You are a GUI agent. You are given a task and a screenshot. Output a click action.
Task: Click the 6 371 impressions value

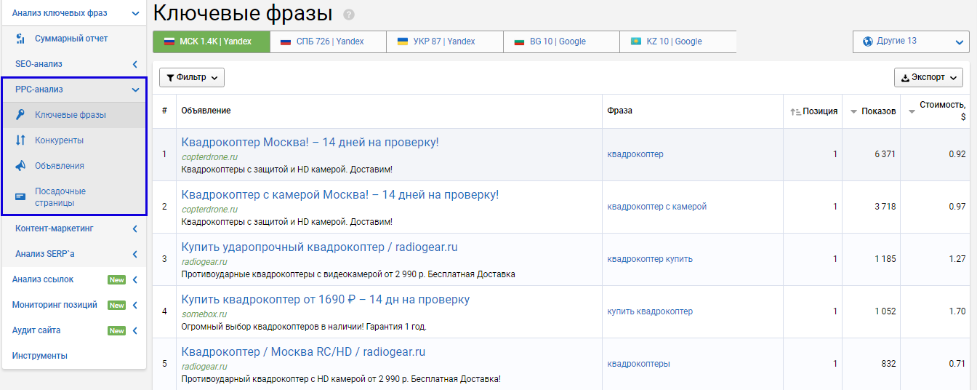(x=885, y=154)
